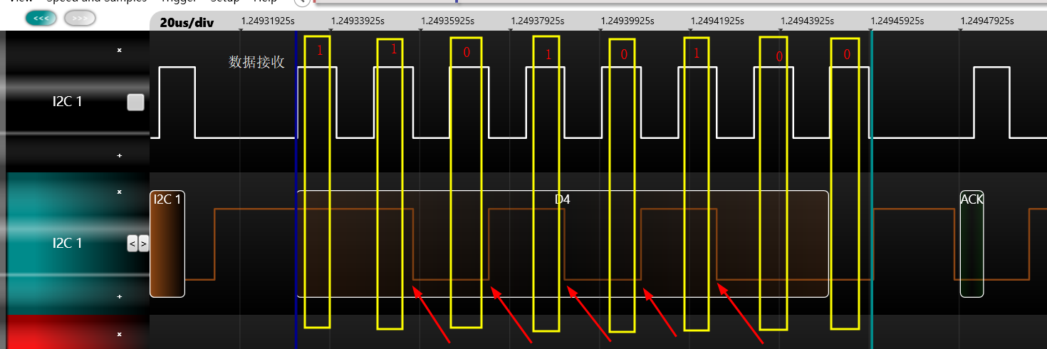Click the x icon on the teal I2C 1 channel
1047x349 pixels.
[119, 192]
